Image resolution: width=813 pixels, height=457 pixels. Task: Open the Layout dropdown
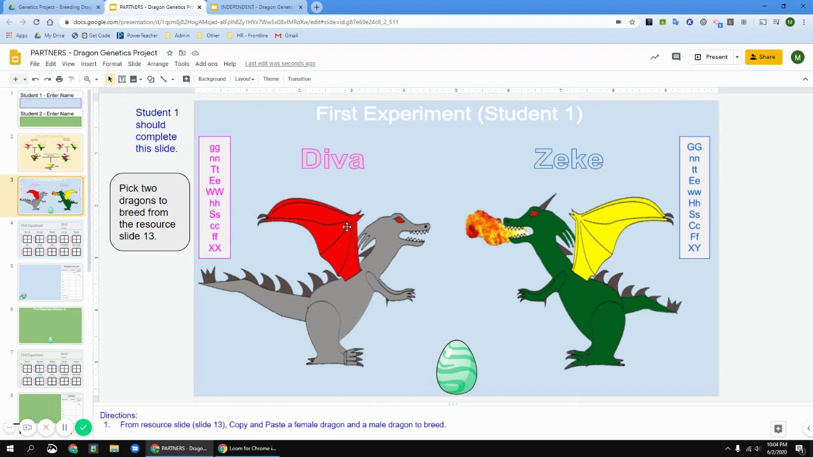245,79
